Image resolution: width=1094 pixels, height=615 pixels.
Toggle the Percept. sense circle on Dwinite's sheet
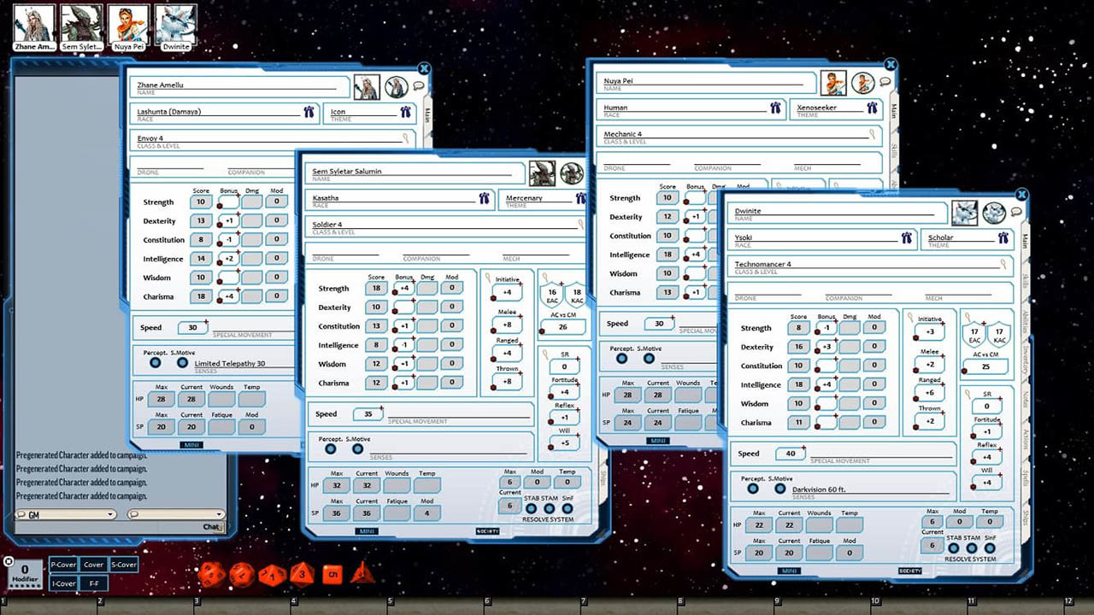click(753, 489)
